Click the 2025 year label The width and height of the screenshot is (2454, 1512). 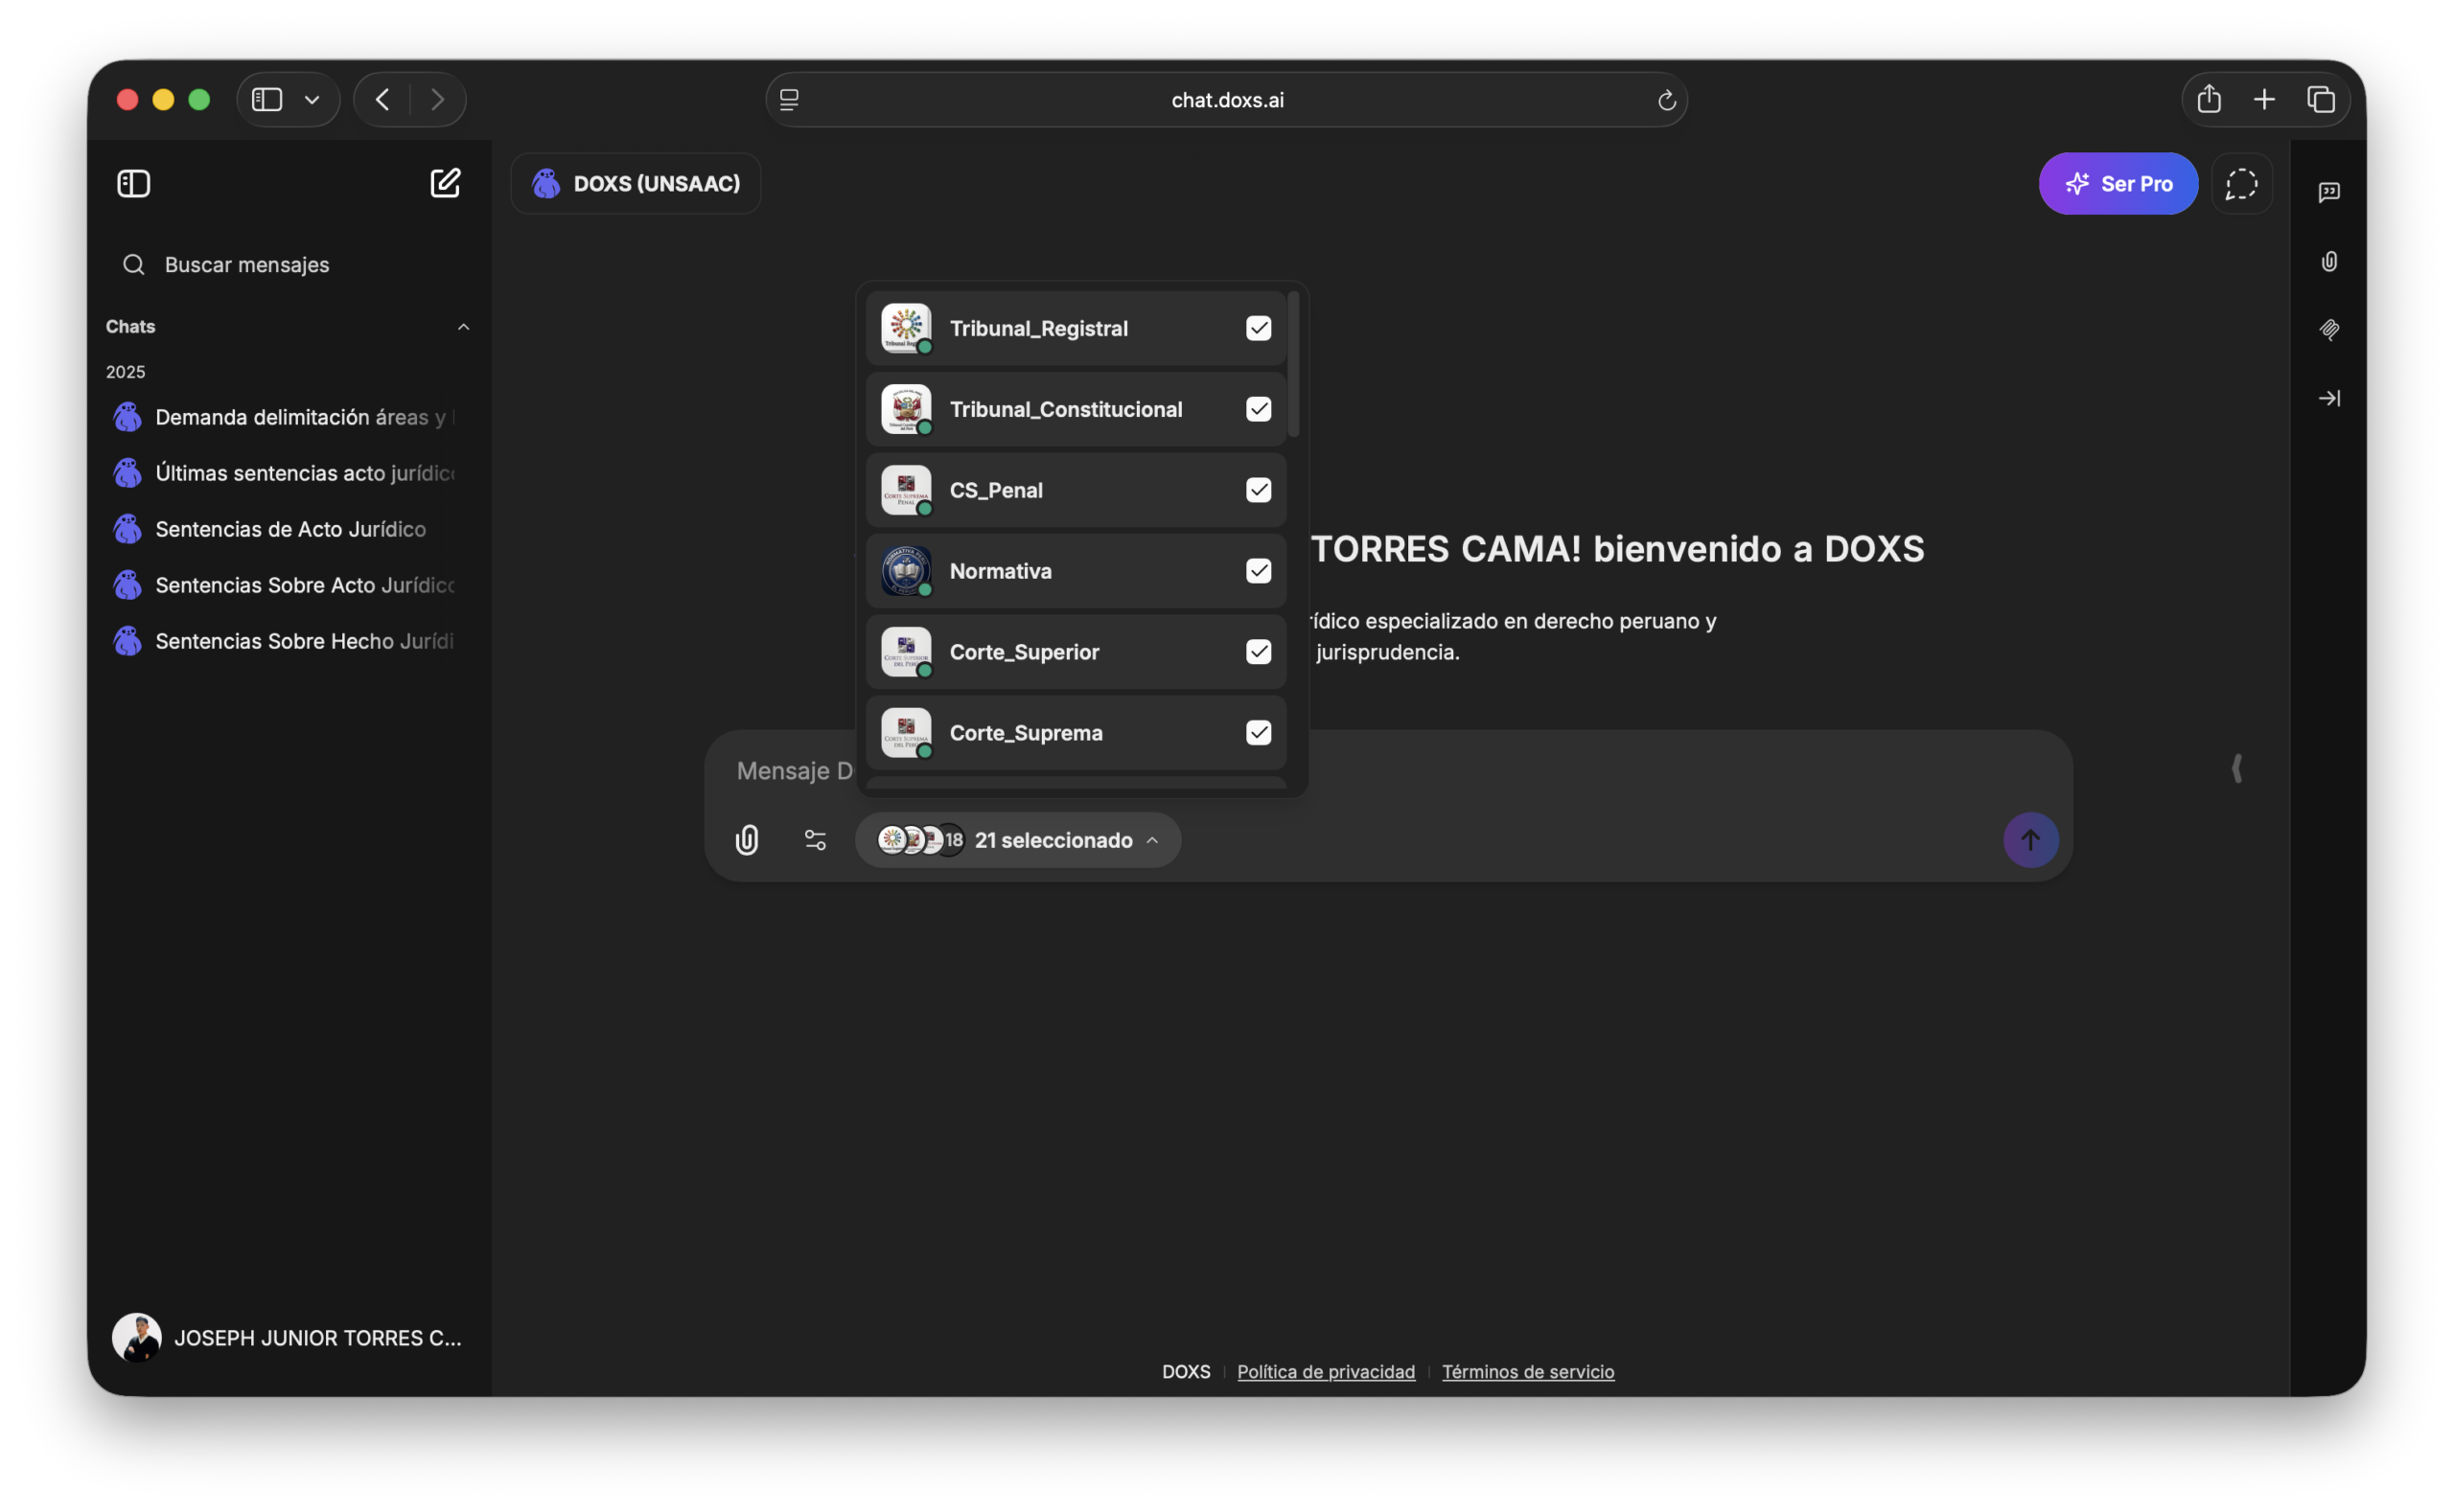(126, 372)
